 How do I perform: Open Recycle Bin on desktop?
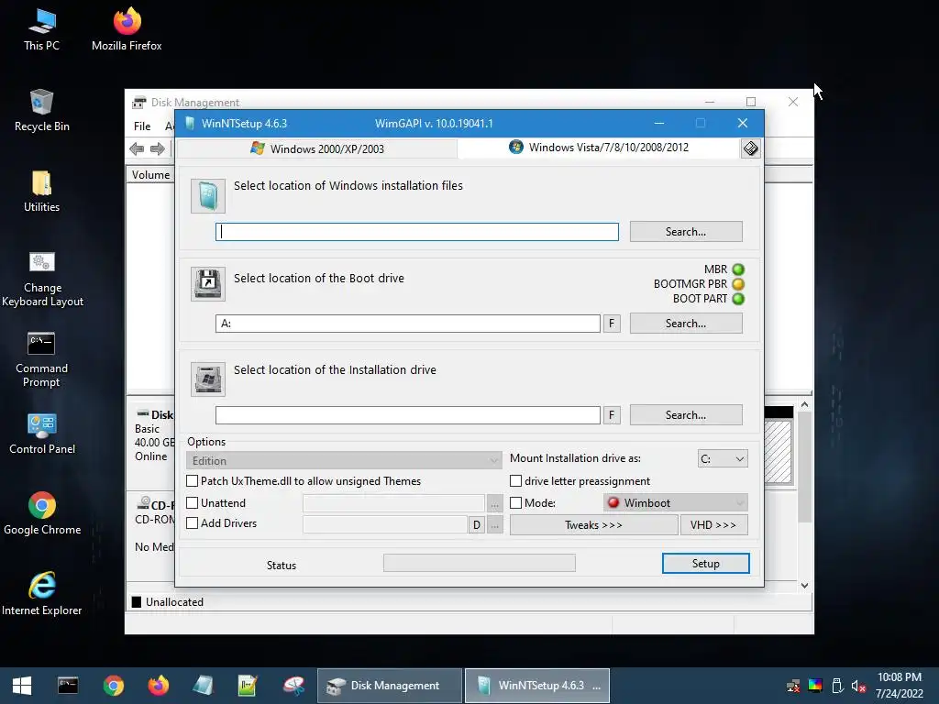[x=41, y=111]
